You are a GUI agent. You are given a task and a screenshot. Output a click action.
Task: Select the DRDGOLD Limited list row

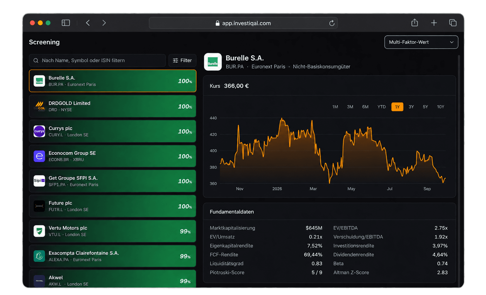pyautogui.click(x=113, y=106)
